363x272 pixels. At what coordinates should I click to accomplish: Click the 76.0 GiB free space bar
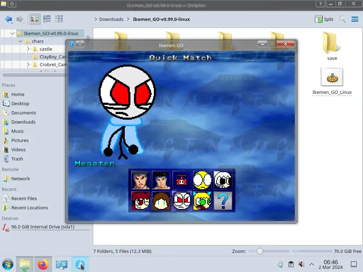[312, 251]
